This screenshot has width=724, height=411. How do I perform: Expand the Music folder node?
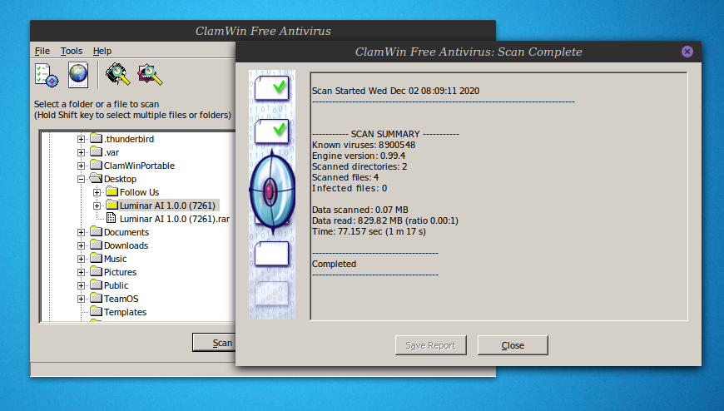pos(81,259)
